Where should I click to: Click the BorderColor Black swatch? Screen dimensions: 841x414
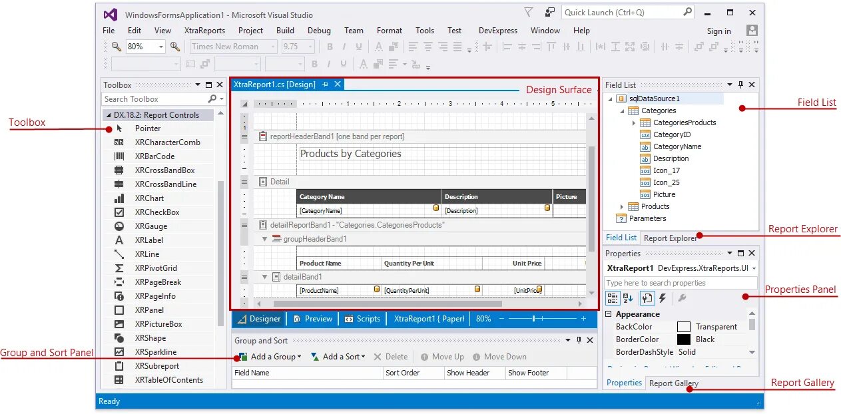click(684, 339)
